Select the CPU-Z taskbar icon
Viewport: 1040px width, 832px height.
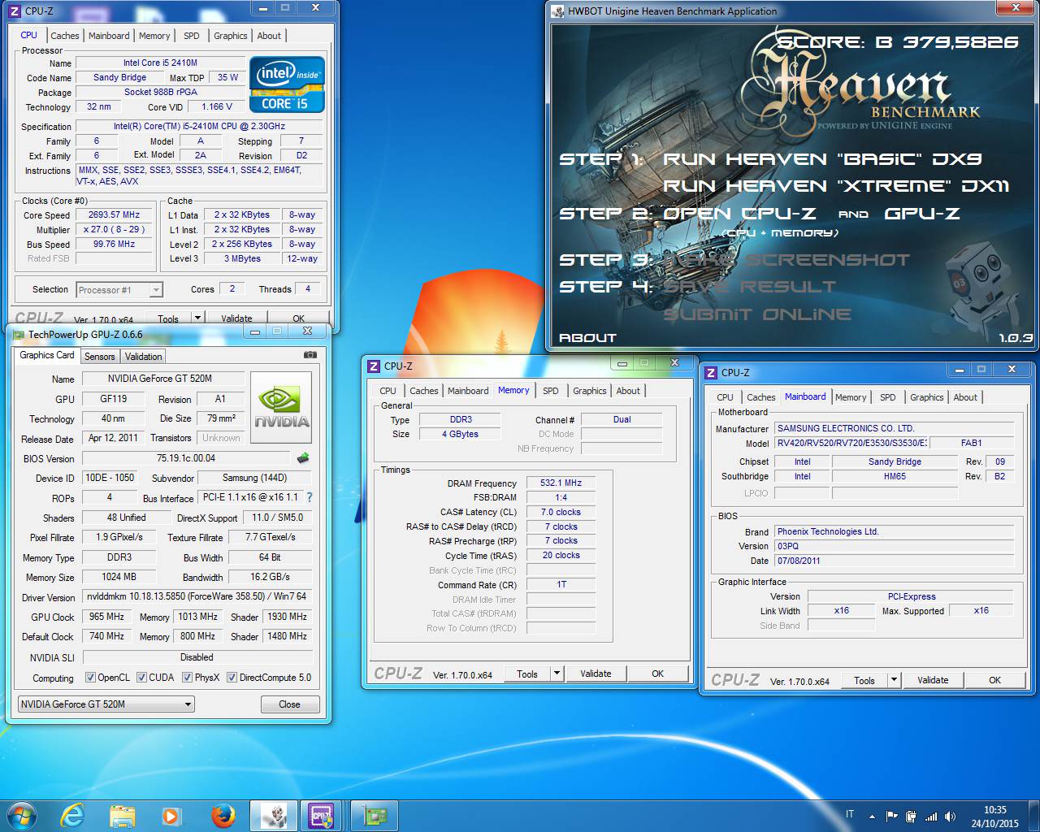coord(323,816)
